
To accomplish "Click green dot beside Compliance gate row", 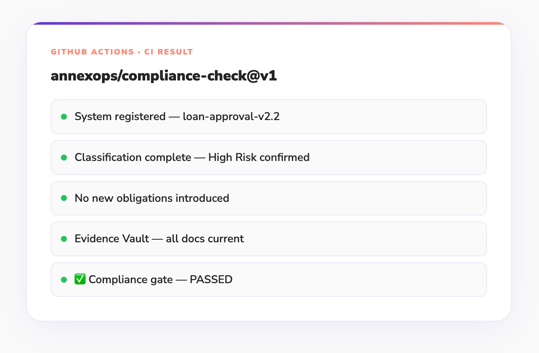I will tap(64, 280).
